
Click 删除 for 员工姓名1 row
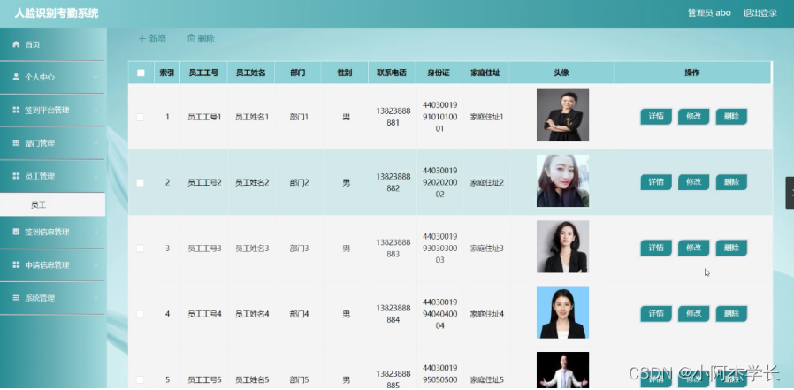tap(731, 117)
